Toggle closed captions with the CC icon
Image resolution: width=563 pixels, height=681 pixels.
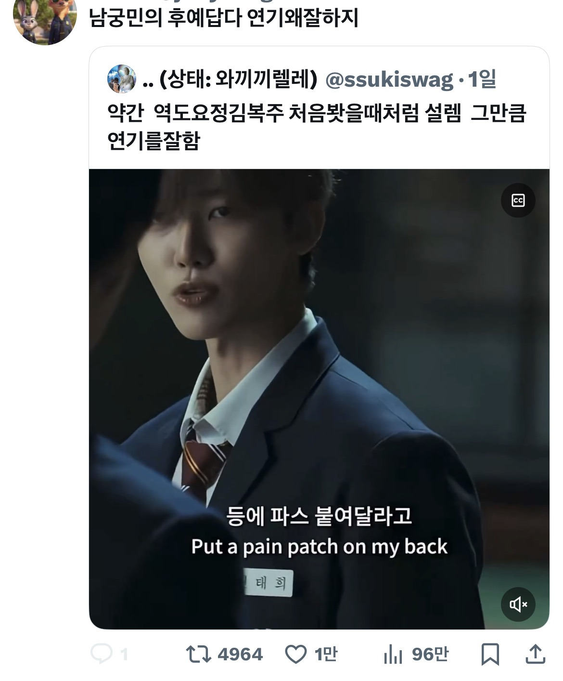pos(518,200)
